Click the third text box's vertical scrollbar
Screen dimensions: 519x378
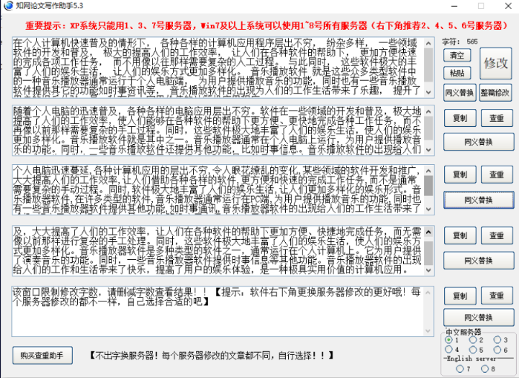428,190
